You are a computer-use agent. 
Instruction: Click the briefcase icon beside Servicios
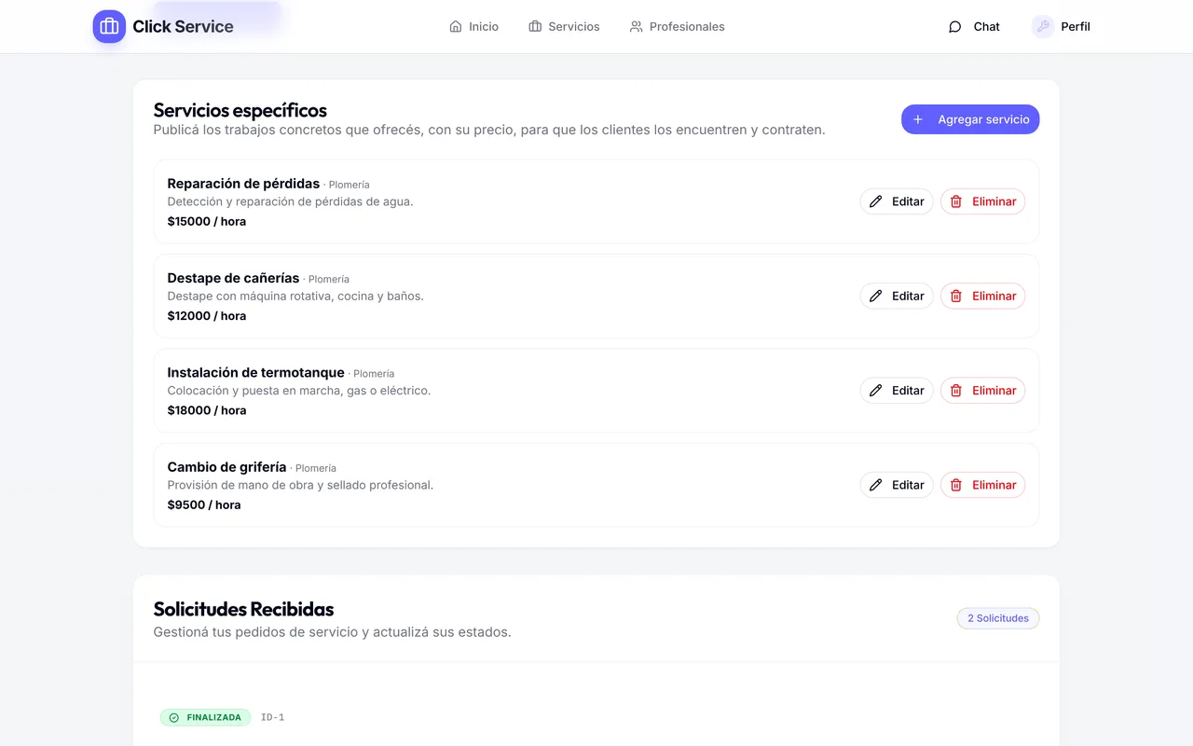(535, 27)
